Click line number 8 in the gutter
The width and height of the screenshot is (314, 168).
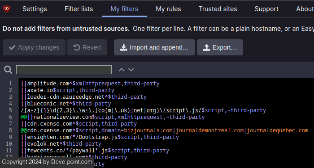[10, 130]
